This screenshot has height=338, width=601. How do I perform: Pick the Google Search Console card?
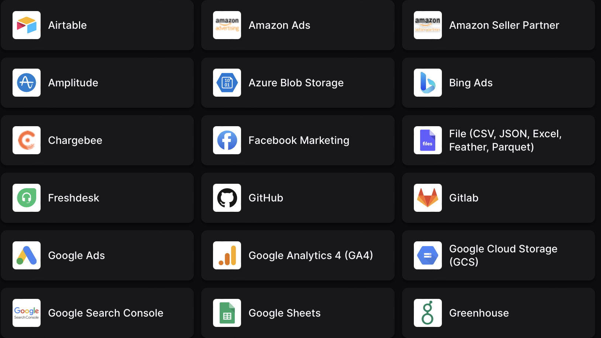click(x=97, y=313)
